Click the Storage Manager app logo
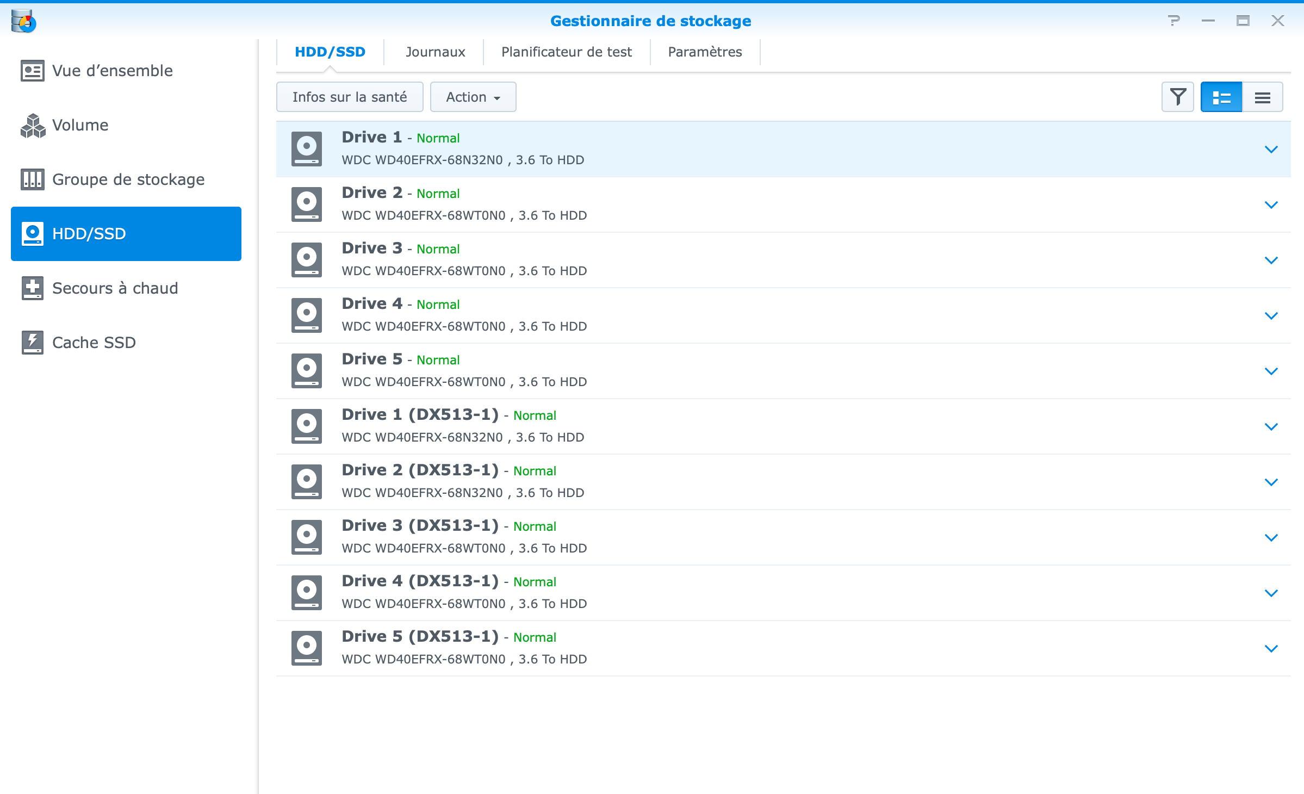This screenshot has height=794, width=1304. [23, 21]
